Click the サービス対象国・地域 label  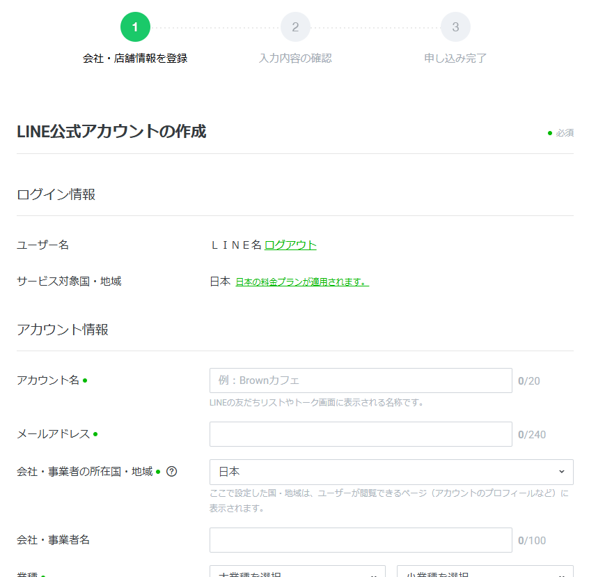coord(69,281)
